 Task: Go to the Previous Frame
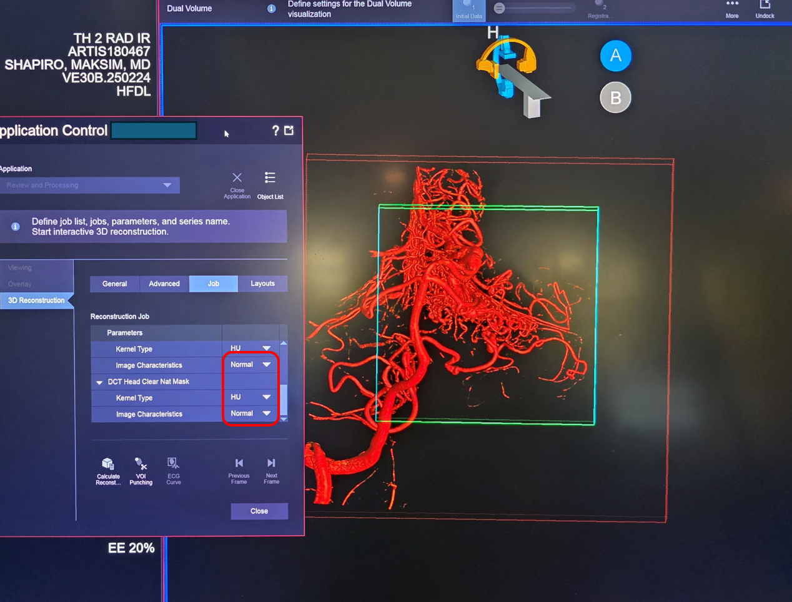pyautogui.click(x=239, y=464)
